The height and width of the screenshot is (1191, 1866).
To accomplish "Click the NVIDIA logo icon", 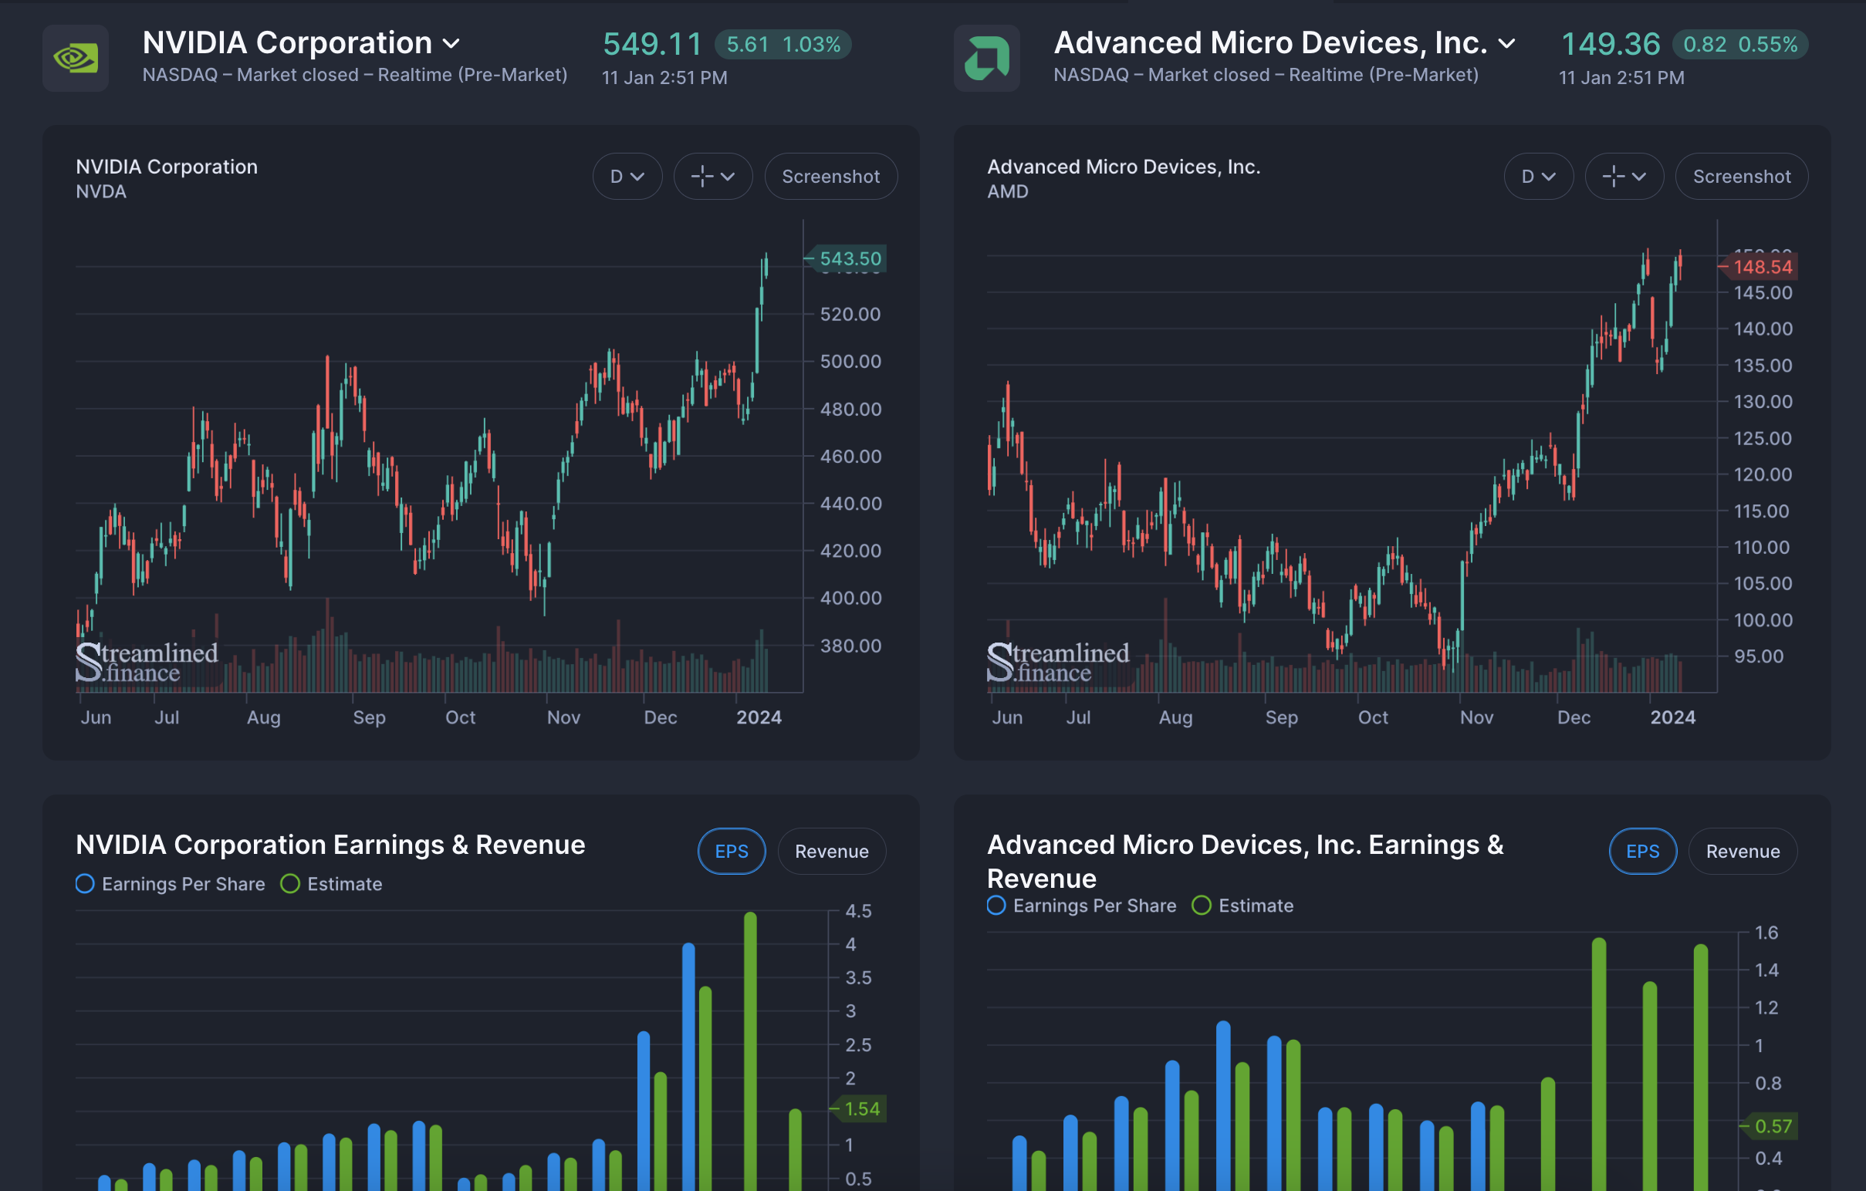I will click(x=75, y=58).
